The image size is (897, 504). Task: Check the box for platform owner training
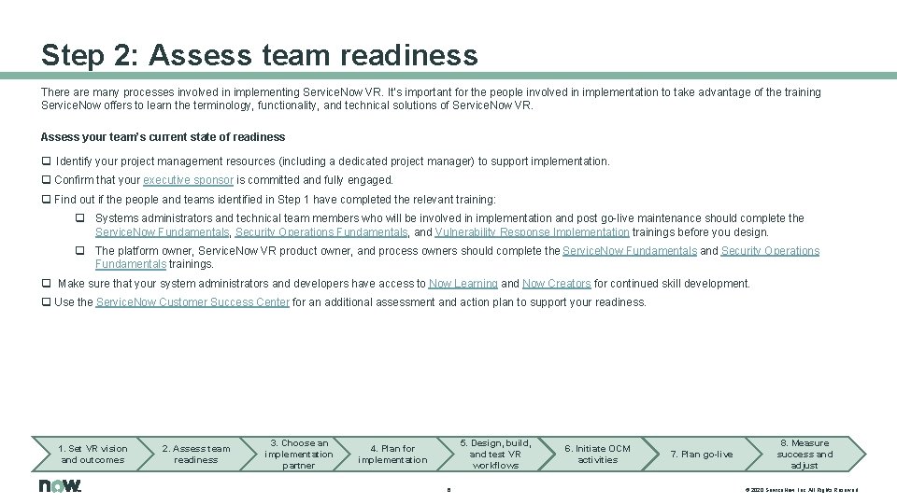point(80,251)
